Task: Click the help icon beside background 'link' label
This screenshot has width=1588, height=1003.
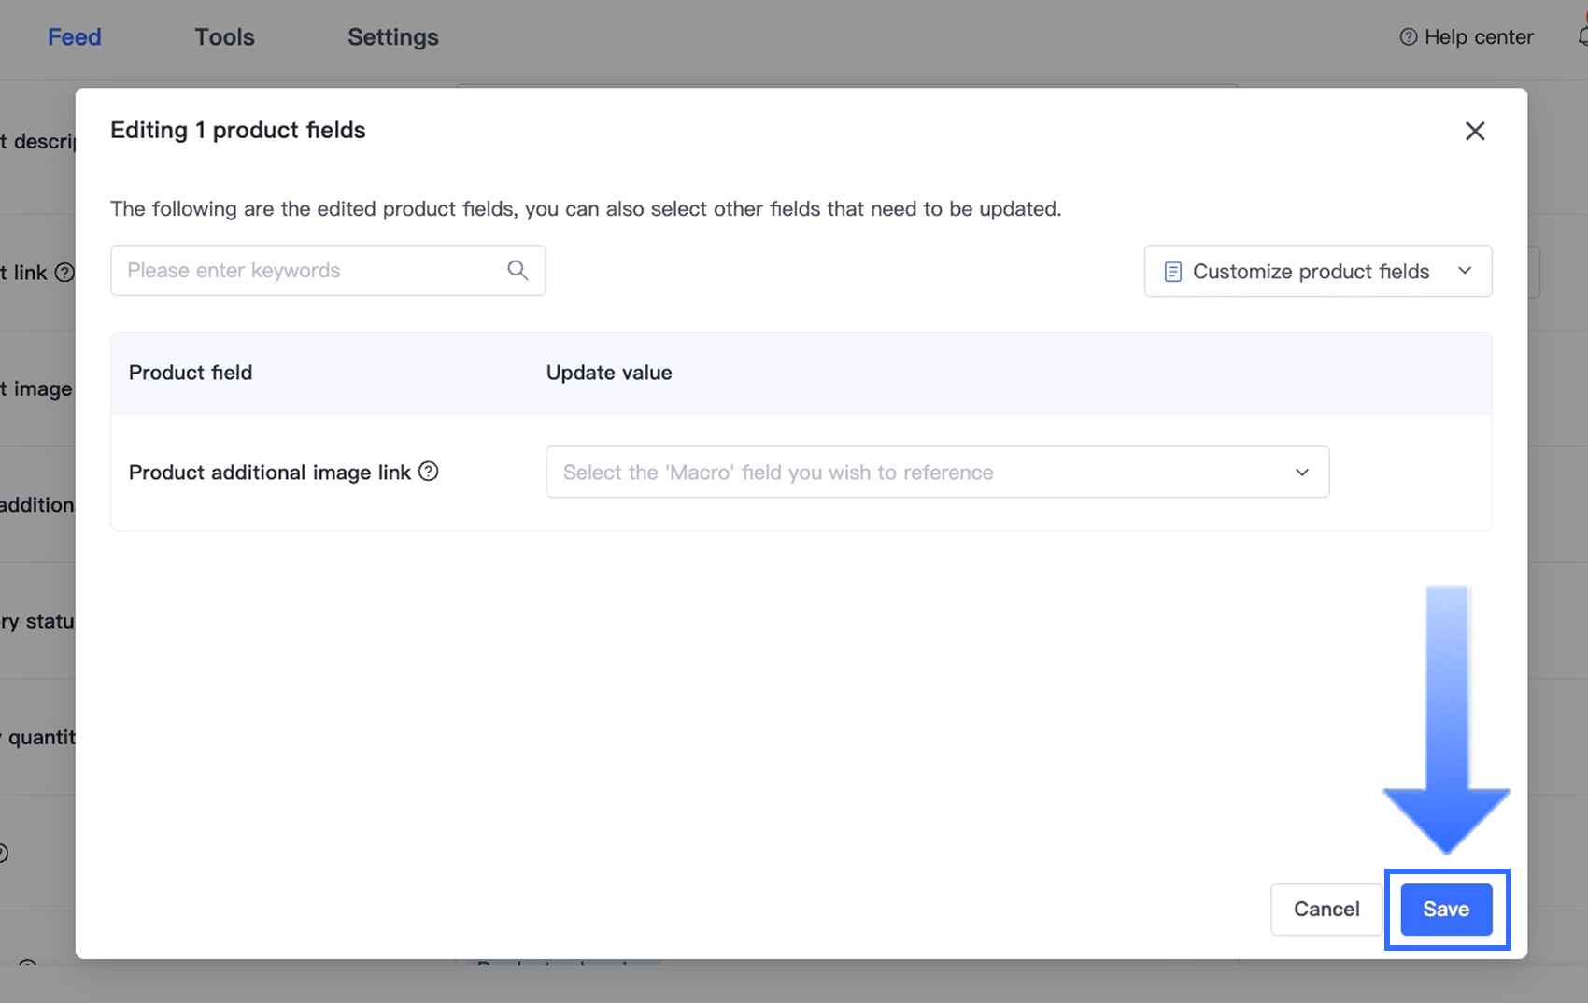Action: pyautogui.click(x=64, y=273)
